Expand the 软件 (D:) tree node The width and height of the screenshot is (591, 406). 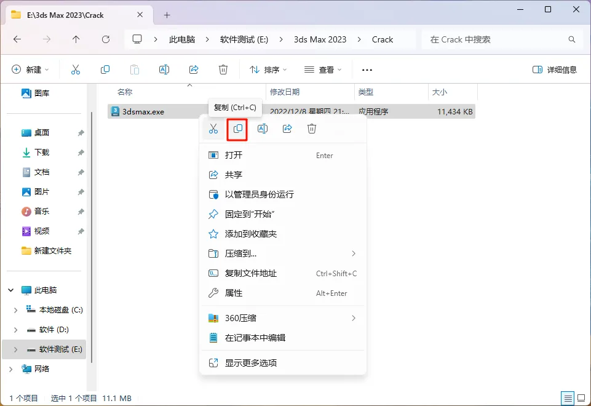[15, 330]
